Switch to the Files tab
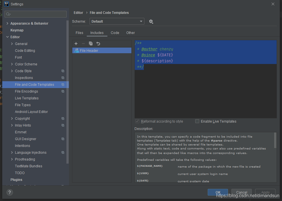 pos(79,33)
